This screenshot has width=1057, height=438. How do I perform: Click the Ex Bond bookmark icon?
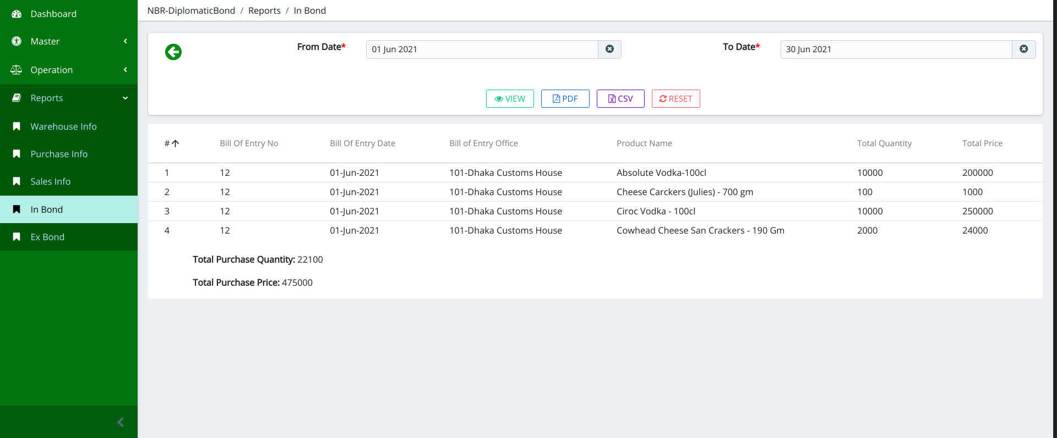17,237
